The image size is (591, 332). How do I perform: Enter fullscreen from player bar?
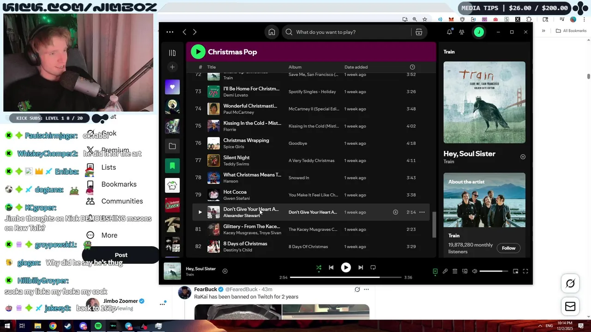point(525,271)
